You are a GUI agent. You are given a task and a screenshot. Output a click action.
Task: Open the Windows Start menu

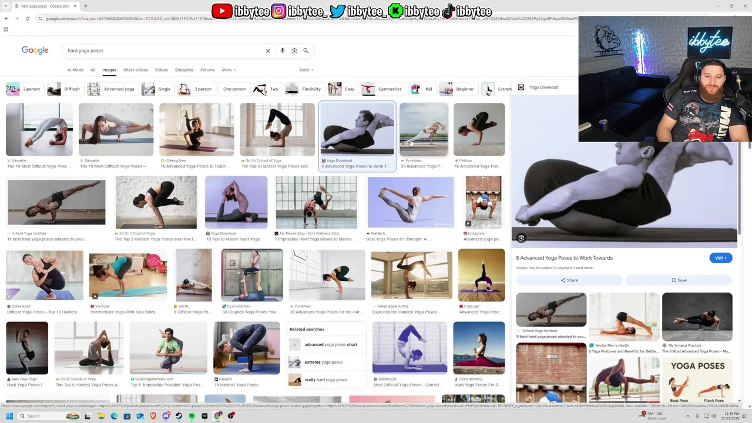[x=9, y=416]
